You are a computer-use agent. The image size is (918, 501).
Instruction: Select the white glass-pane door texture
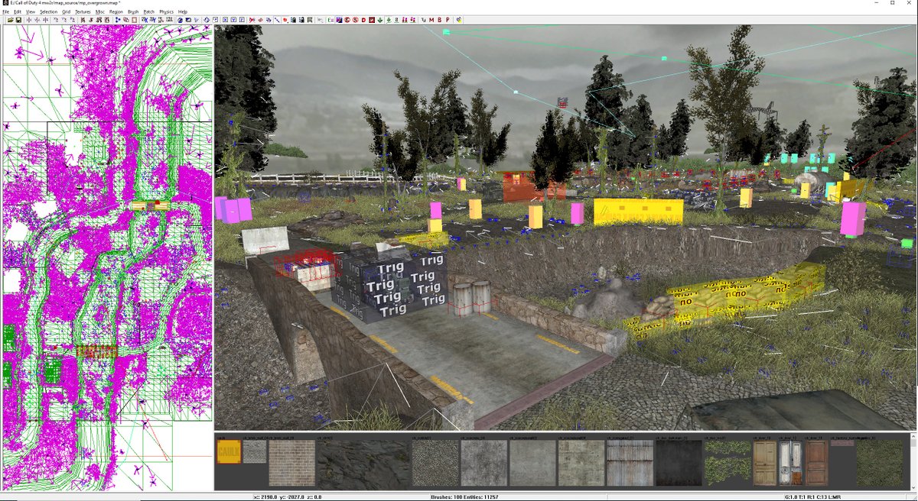(x=790, y=463)
